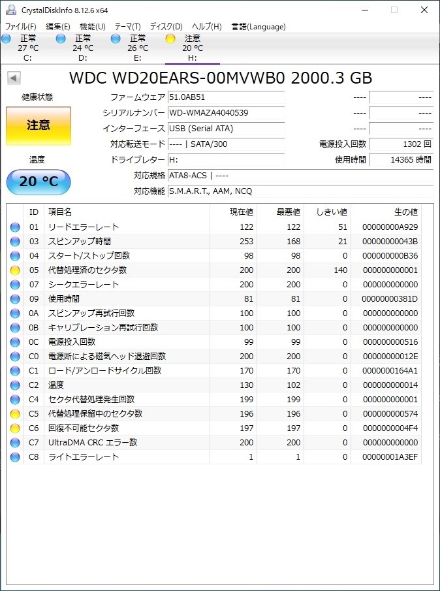Click the yellow 注意 health status button
This screenshot has height=591, width=440.
[39, 126]
